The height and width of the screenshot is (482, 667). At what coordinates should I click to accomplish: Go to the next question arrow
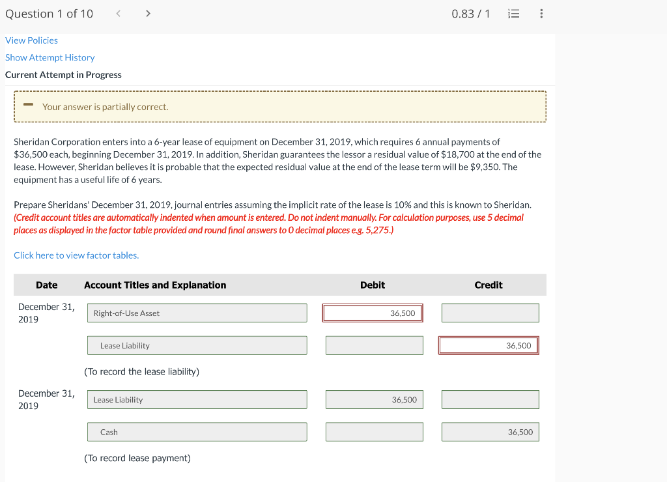coord(148,14)
